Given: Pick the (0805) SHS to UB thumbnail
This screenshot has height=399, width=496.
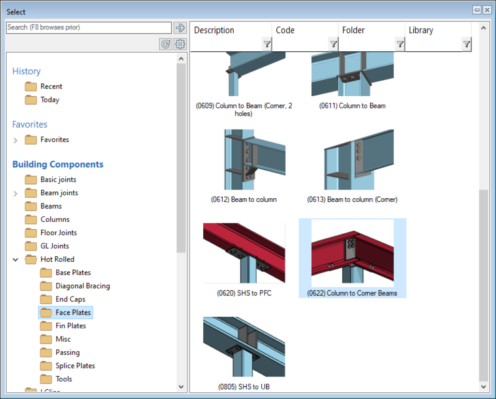Looking at the screenshot, I should pos(244,347).
